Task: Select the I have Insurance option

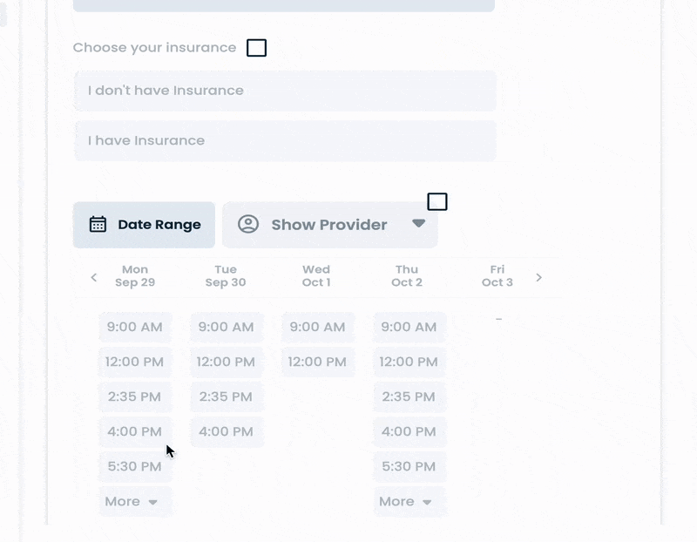Action: click(285, 141)
